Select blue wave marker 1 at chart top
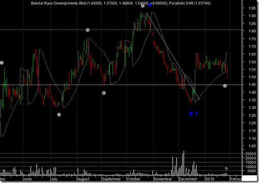 point(150,5)
